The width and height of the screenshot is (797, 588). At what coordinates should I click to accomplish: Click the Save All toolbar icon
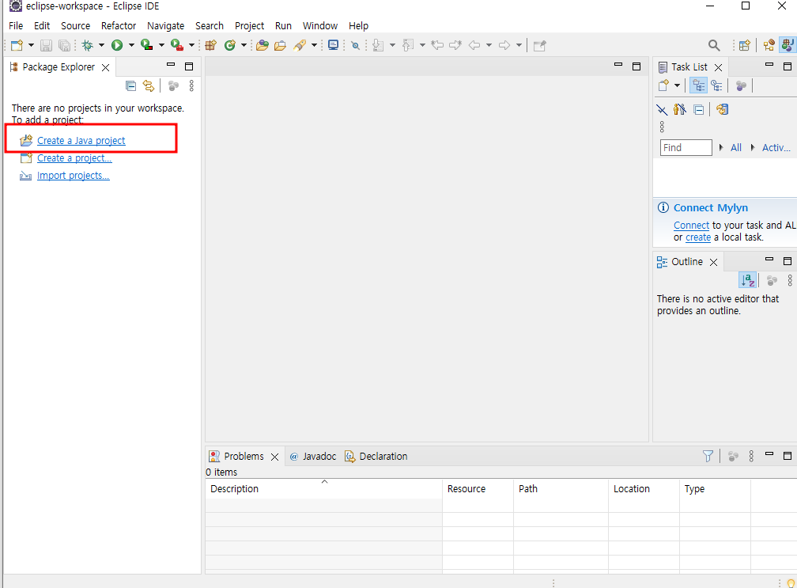click(65, 45)
